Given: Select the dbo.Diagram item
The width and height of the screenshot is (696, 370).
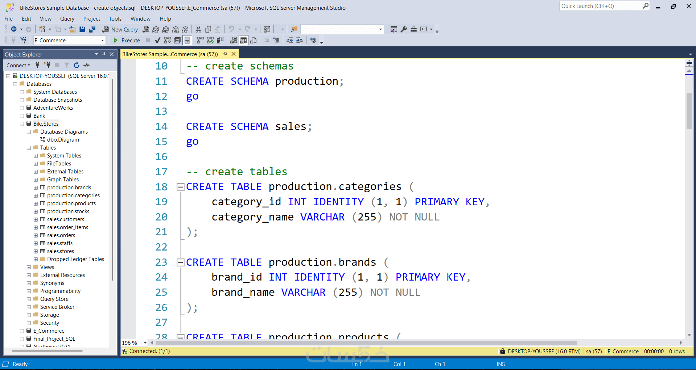Looking at the screenshot, I should pos(63,140).
